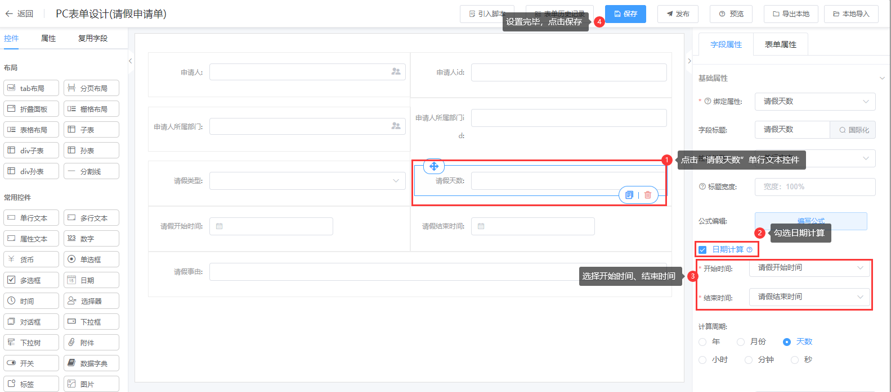Add a 数据字典 data dictionary control
This screenshot has height=392, width=891.
pos(91,363)
